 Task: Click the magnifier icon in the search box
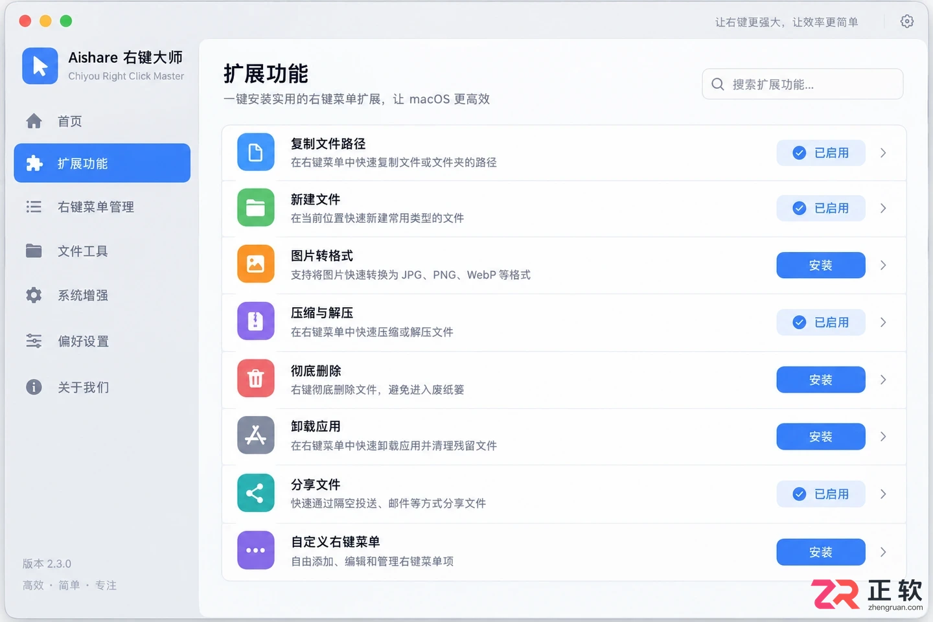pos(718,84)
